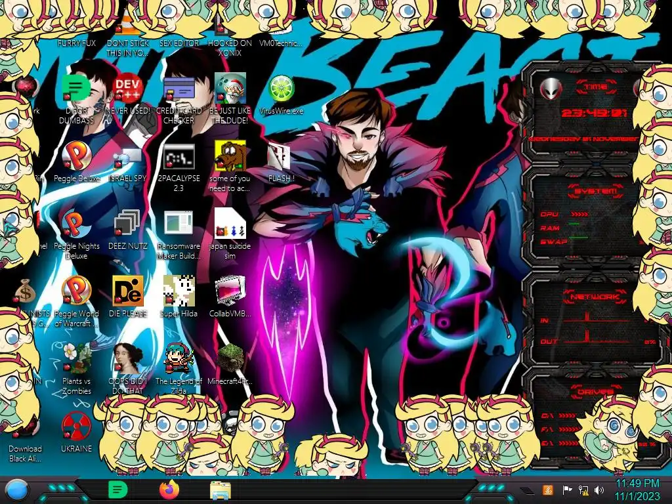Click the red digital clock readout
The width and height of the screenshot is (672, 504).
point(594,113)
